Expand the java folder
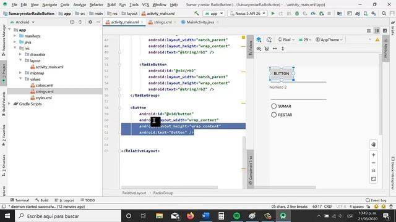Image resolution: width=396 pixels, height=222 pixels. point(15,42)
